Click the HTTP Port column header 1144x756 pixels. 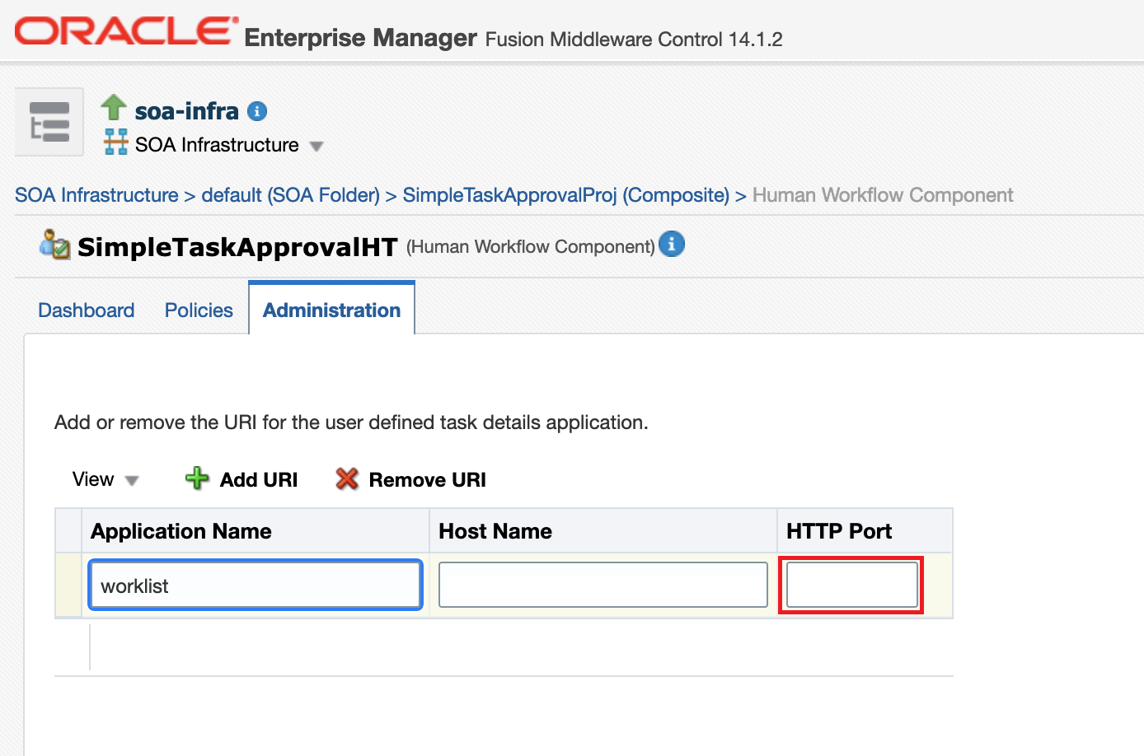(865, 531)
